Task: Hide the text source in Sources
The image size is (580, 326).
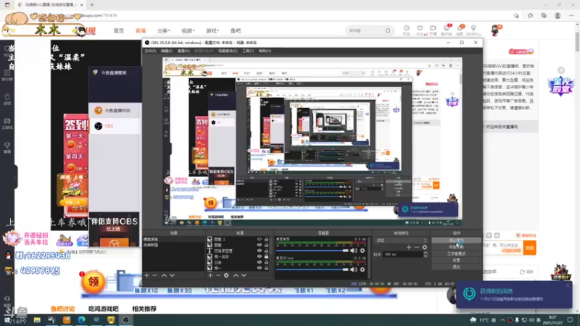Action: 260,251
